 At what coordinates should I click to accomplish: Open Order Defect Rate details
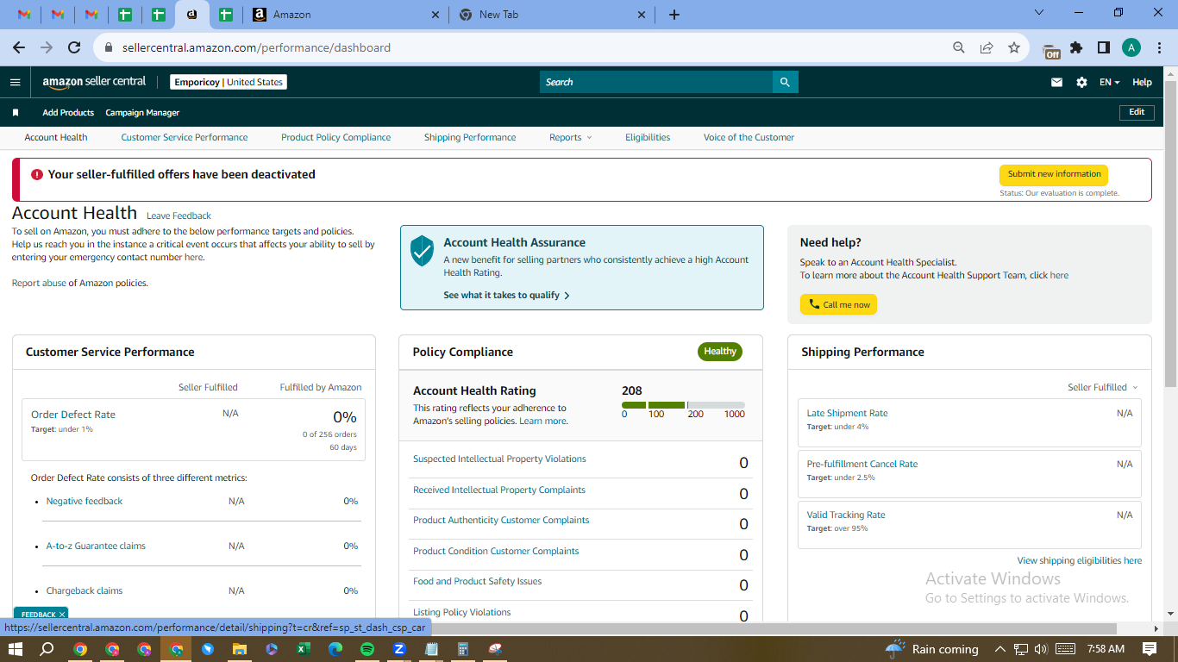tap(73, 415)
